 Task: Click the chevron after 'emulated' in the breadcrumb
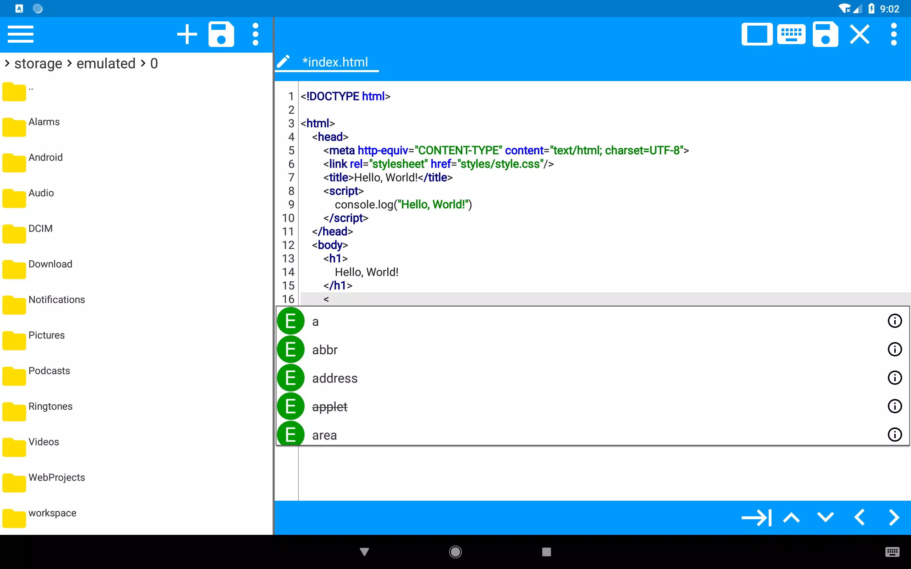pos(143,64)
